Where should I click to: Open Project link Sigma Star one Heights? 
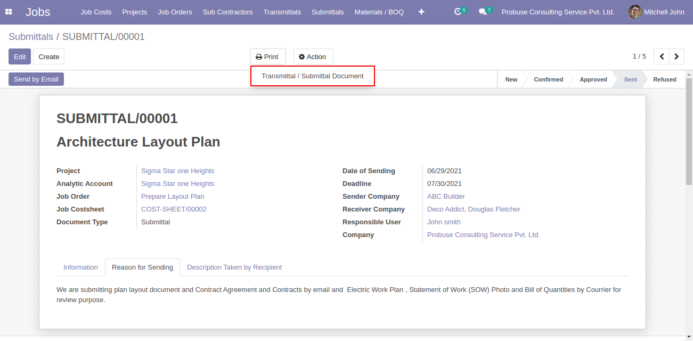[x=177, y=171]
